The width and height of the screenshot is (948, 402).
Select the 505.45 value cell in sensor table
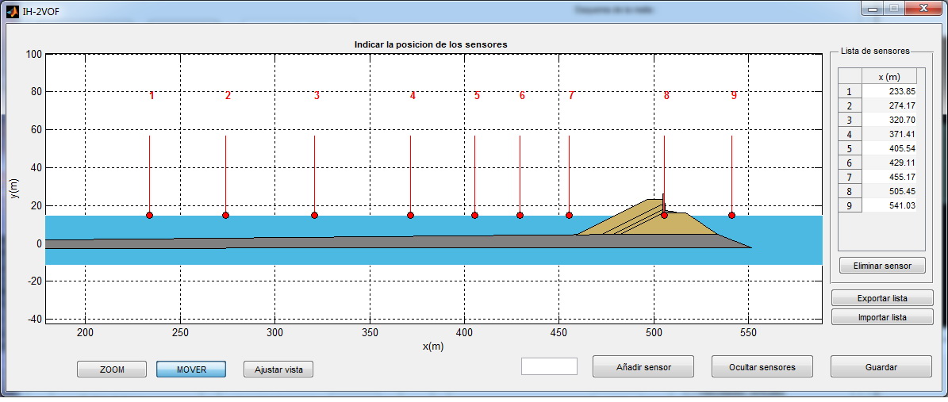[889, 191]
